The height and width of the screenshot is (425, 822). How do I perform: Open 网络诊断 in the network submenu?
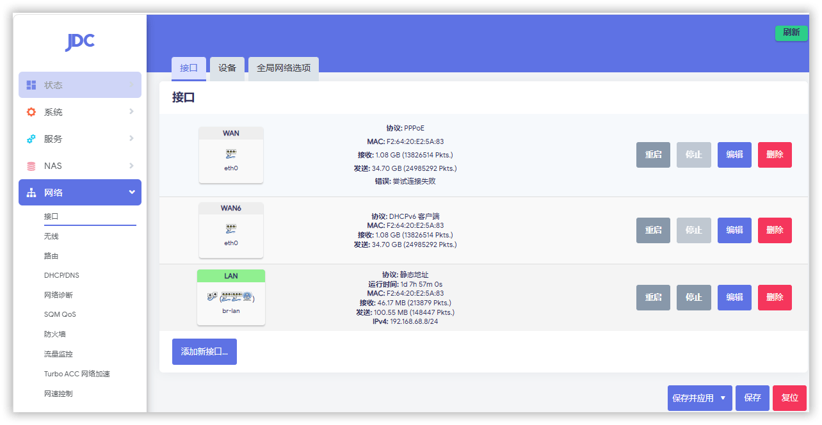(58, 295)
